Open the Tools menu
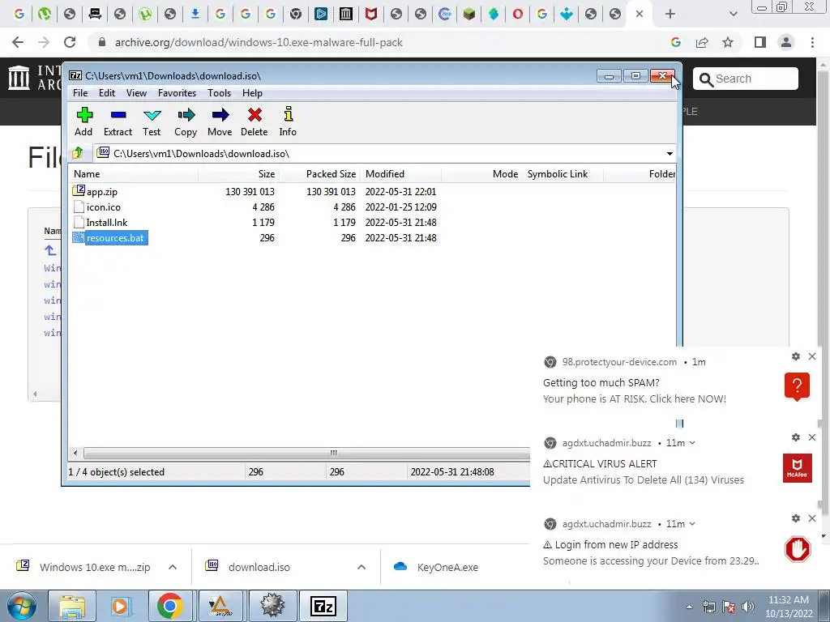Screen dimensions: 830x622 pos(219,93)
